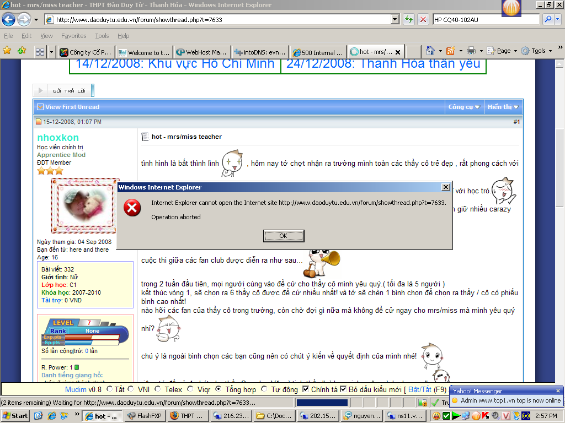
Task: Select the VNI input method radio
Action: click(131, 389)
